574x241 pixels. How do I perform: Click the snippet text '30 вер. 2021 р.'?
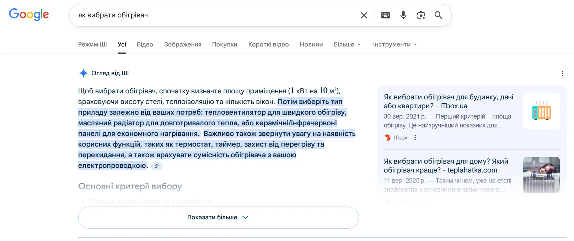pyautogui.click(x=405, y=116)
